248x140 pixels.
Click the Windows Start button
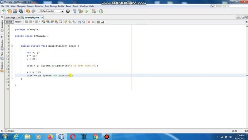(x=5, y=136)
